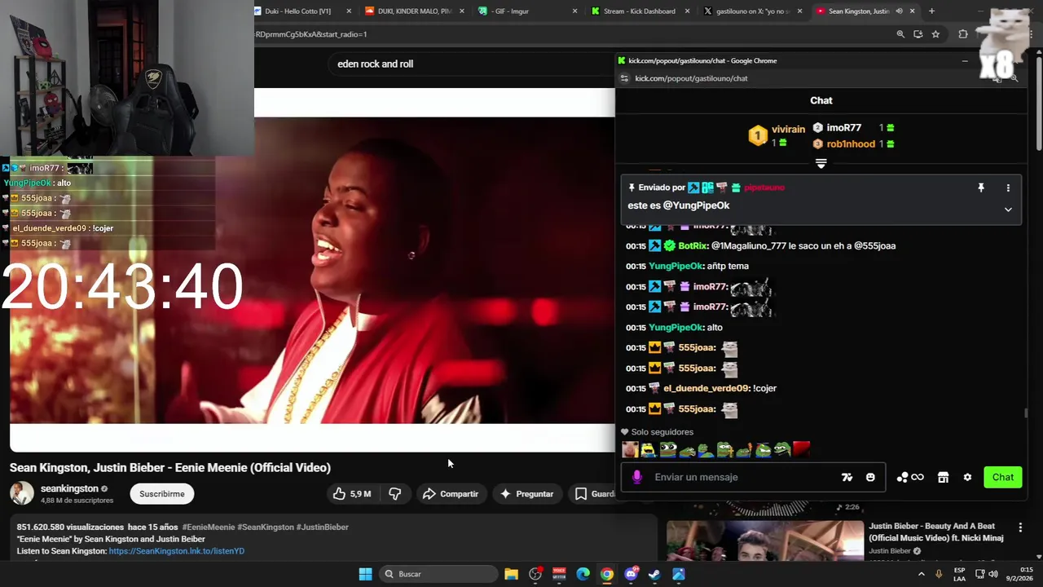The width and height of the screenshot is (1043, 587).
Task: Open the Compartir share option
Action: [x=450, y=494]
